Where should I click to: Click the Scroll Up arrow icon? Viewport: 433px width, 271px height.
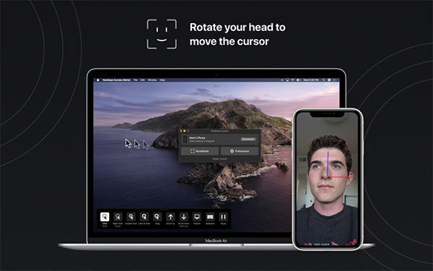click(170, 217)
